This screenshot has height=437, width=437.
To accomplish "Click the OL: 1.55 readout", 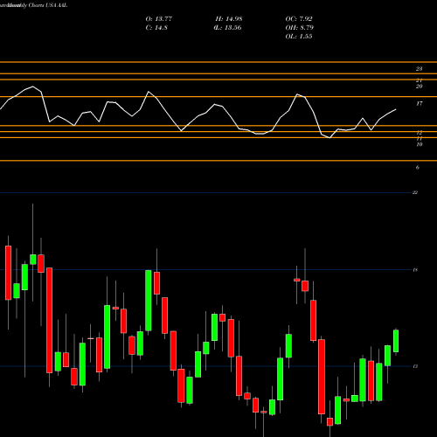I will click(299, 37).
